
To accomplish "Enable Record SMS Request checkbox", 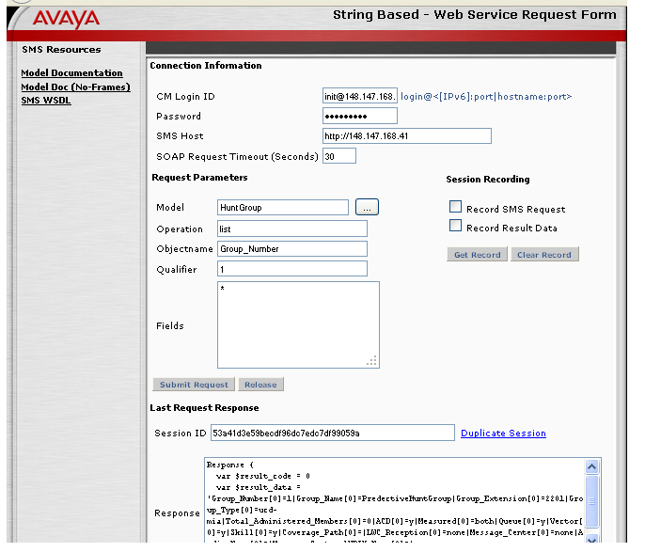I will pyautogui.click(x=455, y=207).
